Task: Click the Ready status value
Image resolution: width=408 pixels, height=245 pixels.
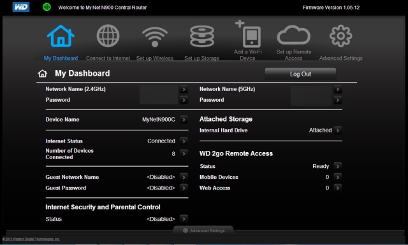Action: pos(321,166)
